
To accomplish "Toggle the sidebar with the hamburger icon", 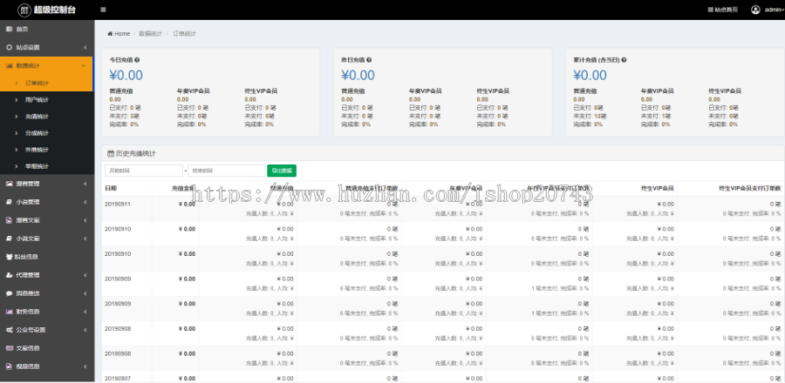I will click(104, 10).
